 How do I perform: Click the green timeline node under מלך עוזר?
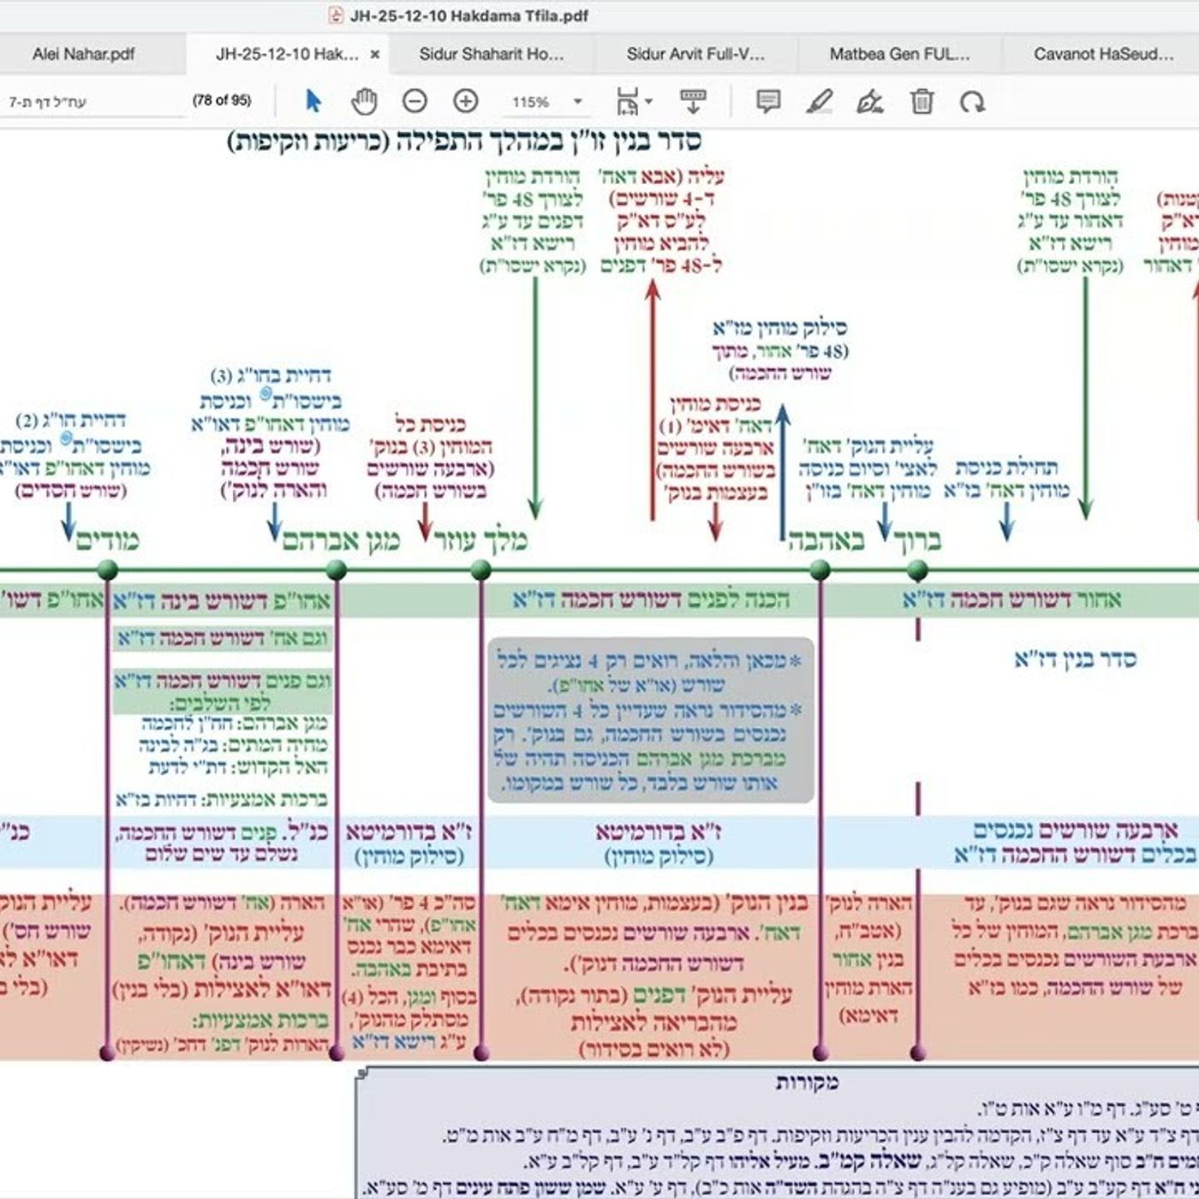tap(480, 570)
